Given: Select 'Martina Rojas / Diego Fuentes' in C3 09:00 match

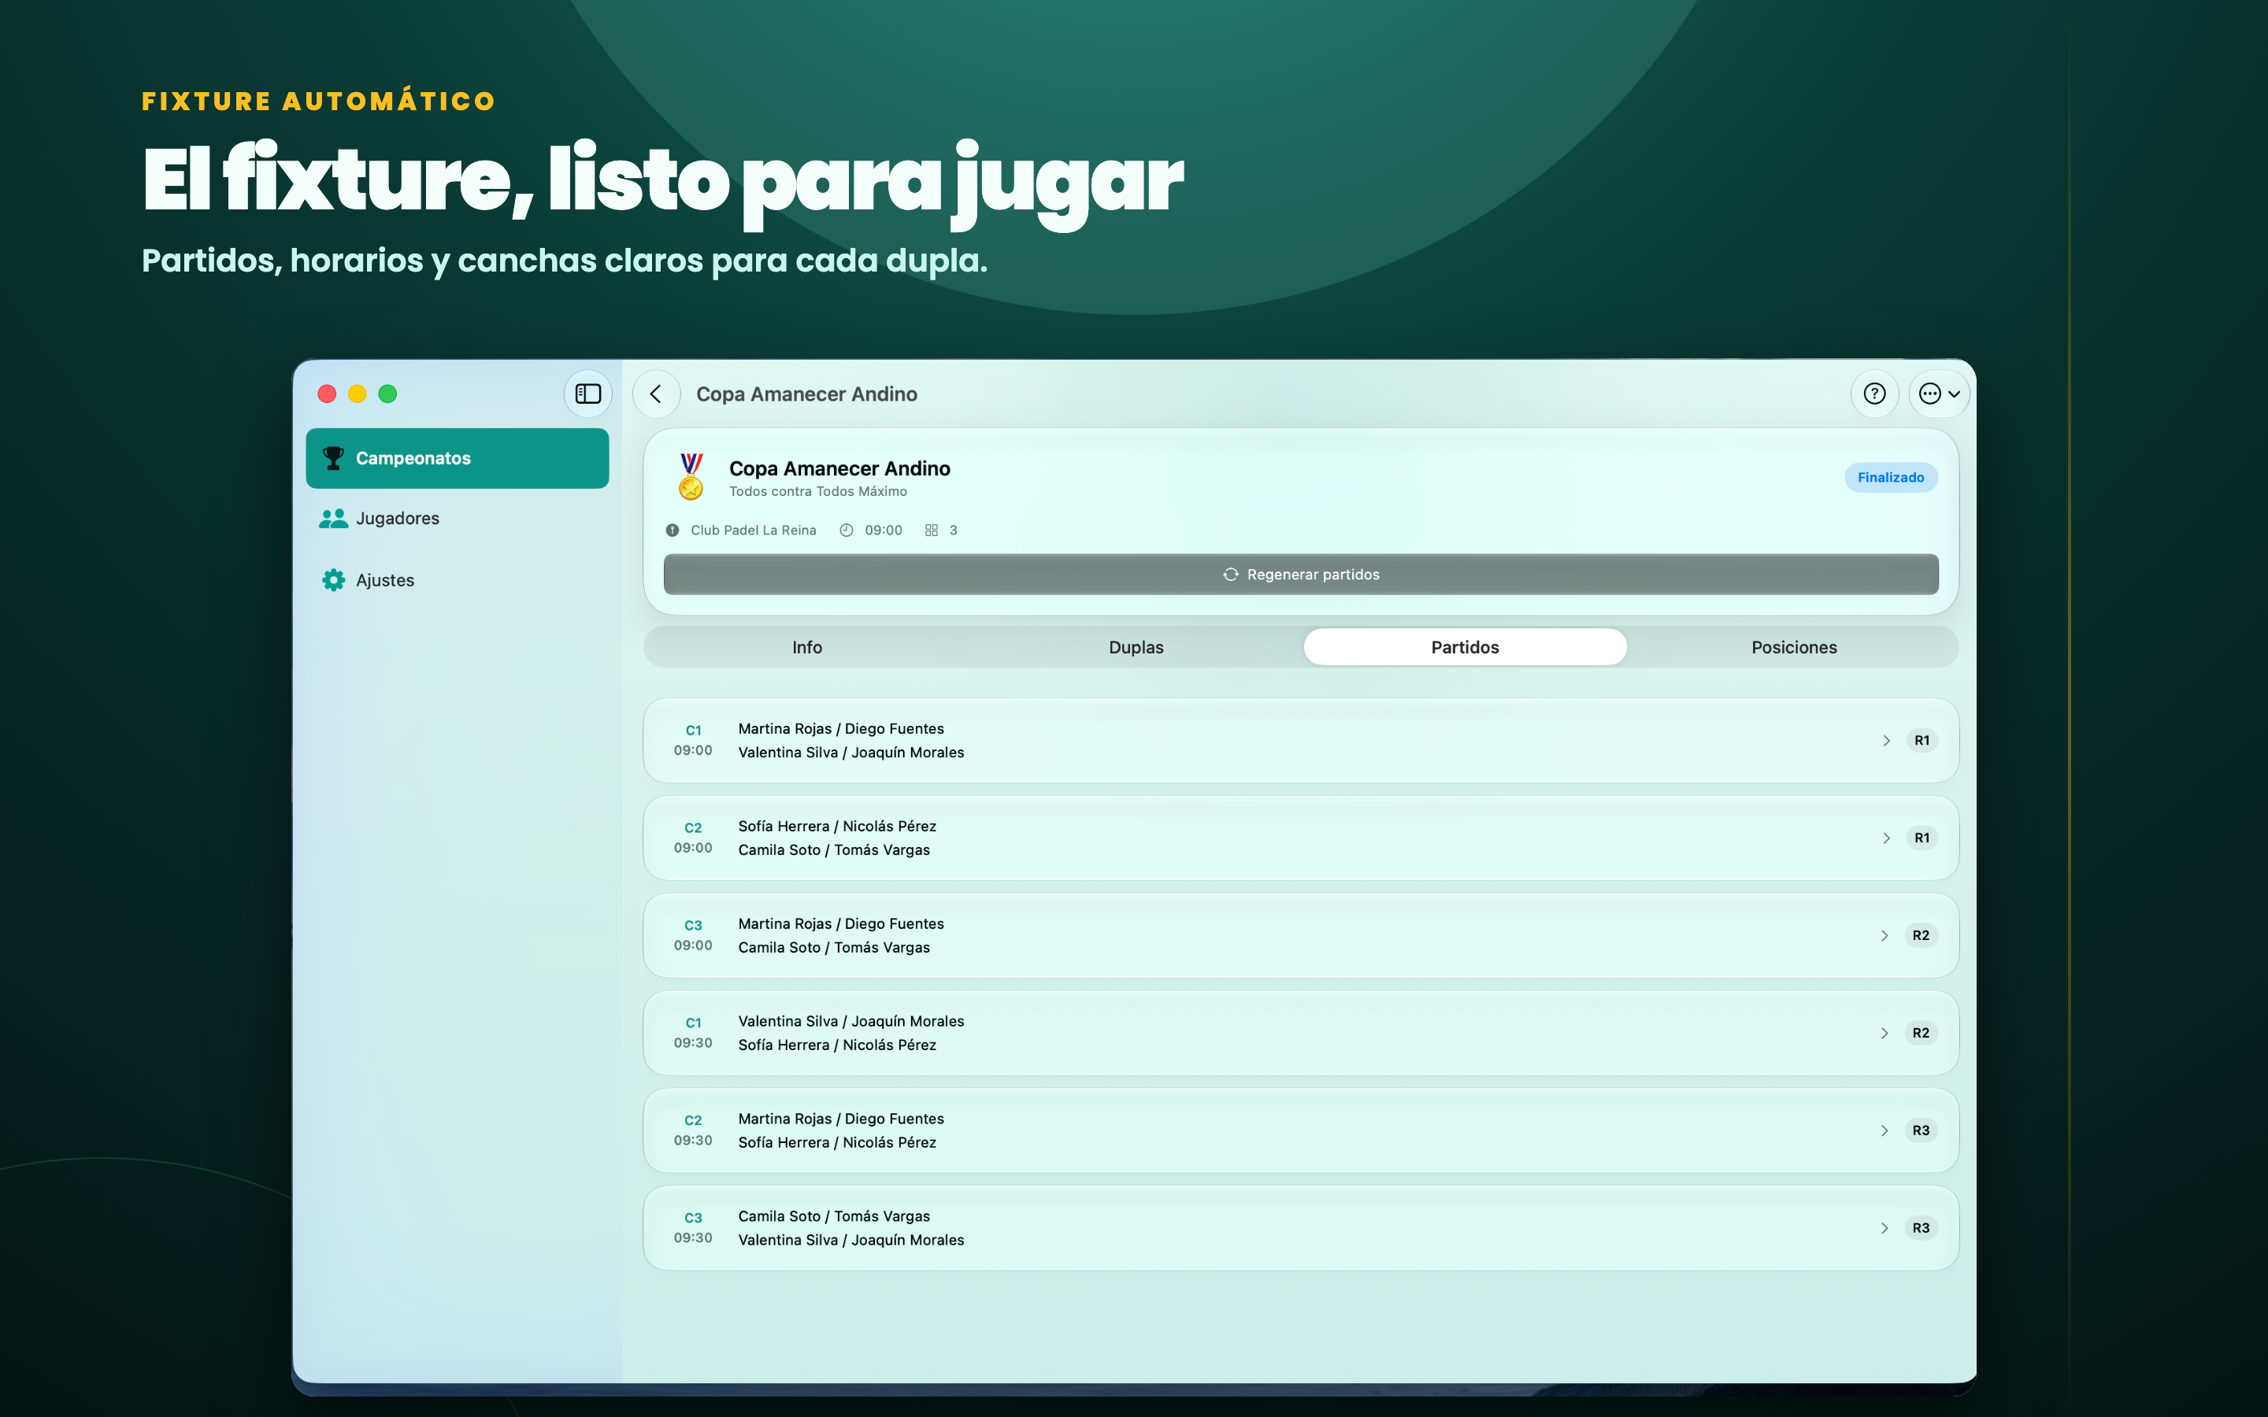Looking at the screenshot, I should (x=841, y=924).
